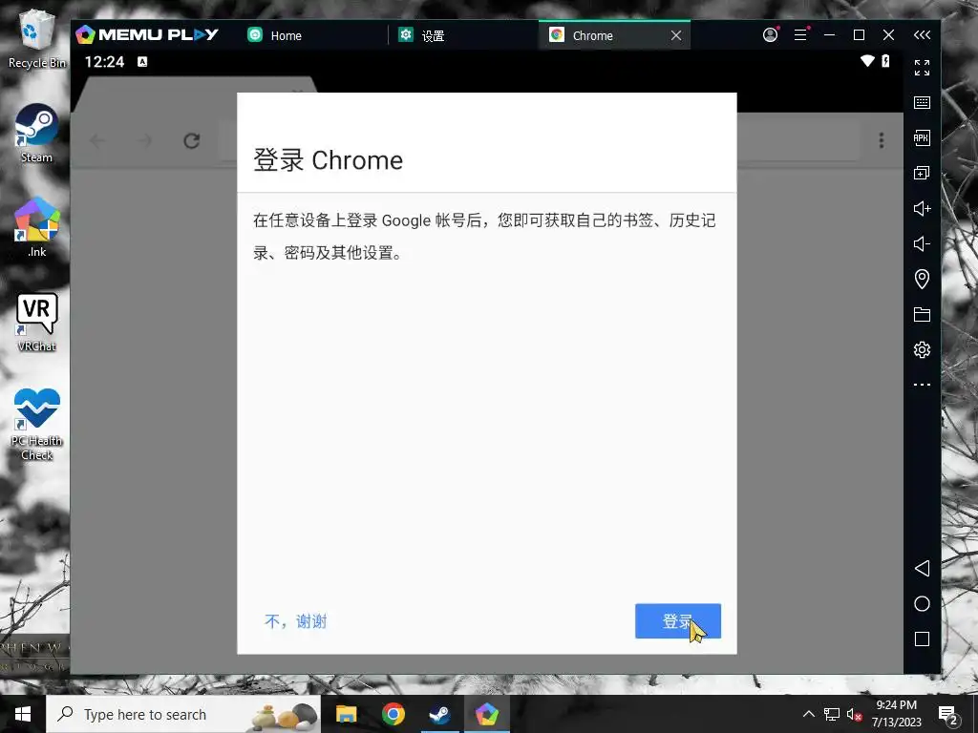Screen dimensions: 978x733
Task: Open the keyboard mapping tool
Action: (922, 103)
